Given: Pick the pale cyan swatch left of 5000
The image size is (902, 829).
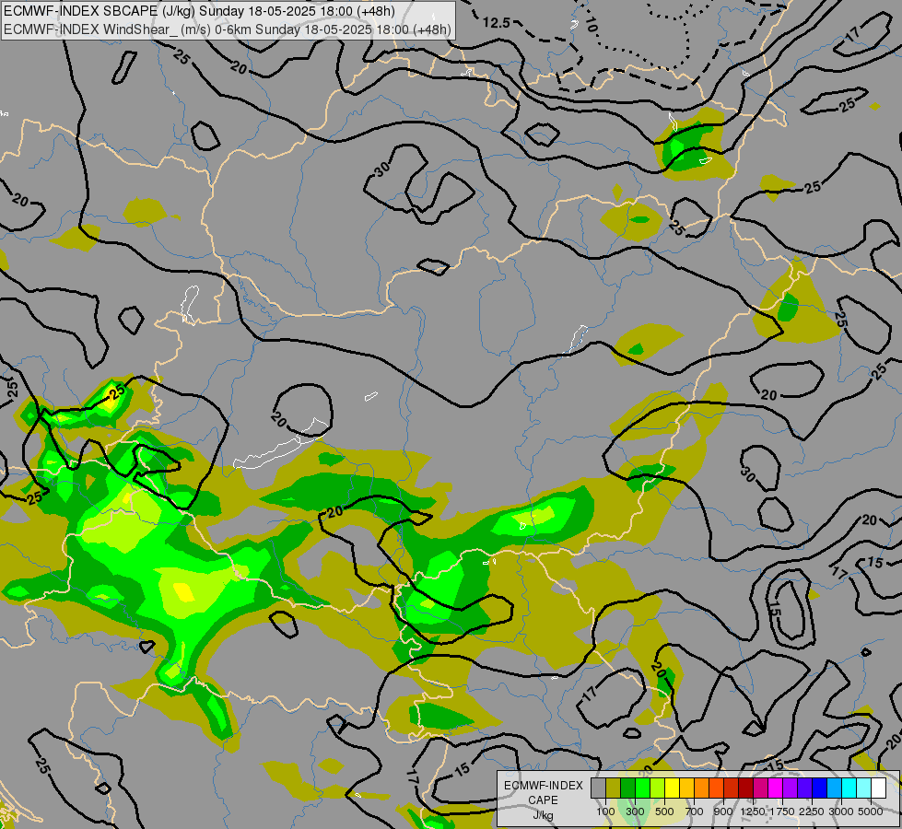Looking at the screenshot, I should click(x=864, y=788).
